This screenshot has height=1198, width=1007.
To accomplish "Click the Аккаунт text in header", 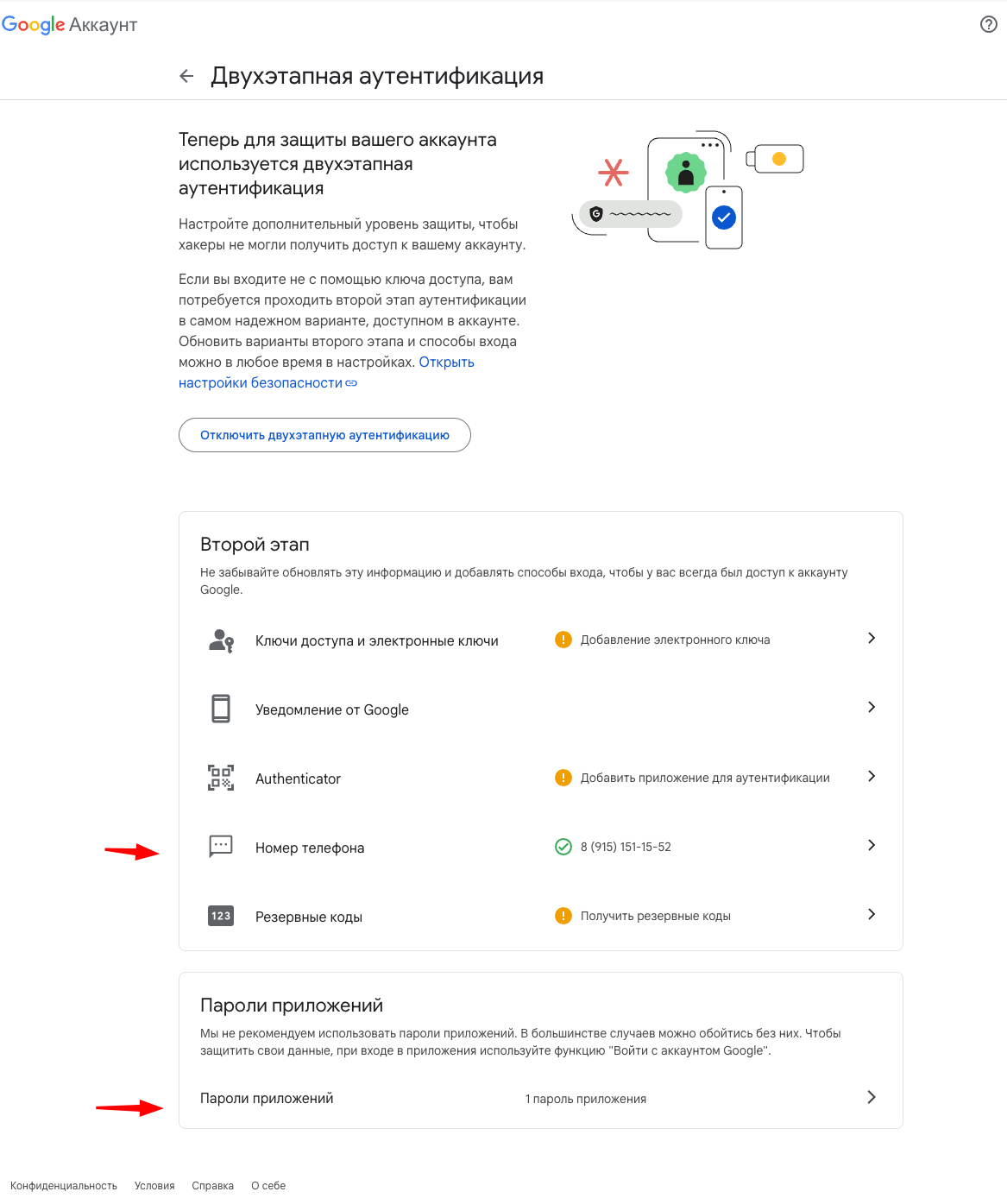I will [x=104, y=25].
